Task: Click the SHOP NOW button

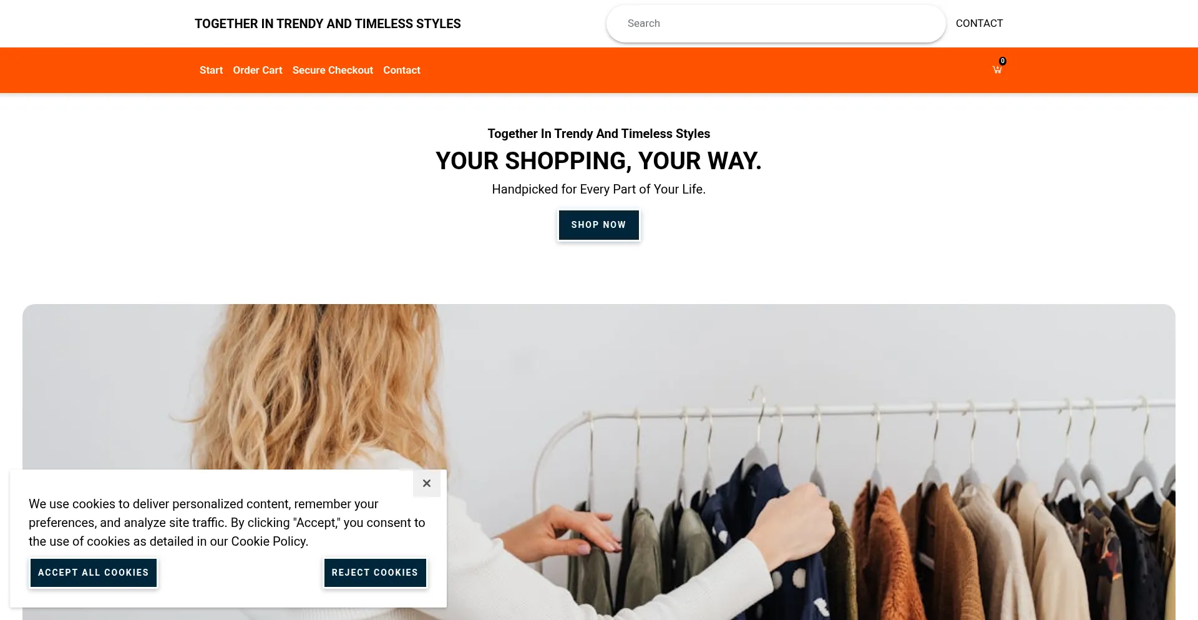Action: point(599,225)
